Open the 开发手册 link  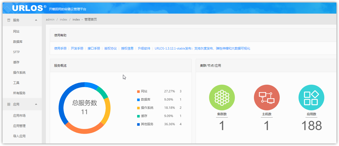[77, 48]
